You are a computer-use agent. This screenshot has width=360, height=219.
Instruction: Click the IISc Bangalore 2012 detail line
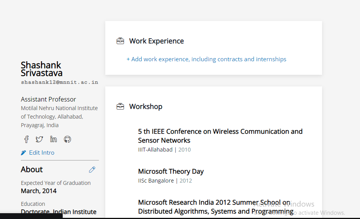pyautogui.click(x=165, y=181)
